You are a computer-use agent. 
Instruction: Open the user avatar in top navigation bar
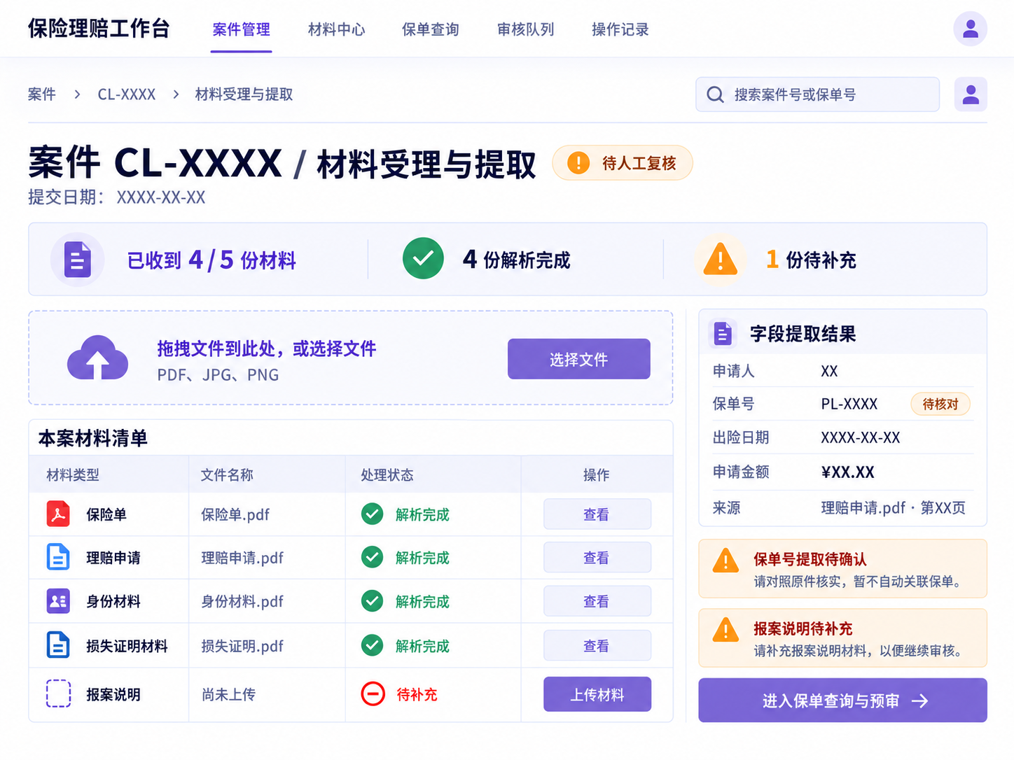pos(970,29)
